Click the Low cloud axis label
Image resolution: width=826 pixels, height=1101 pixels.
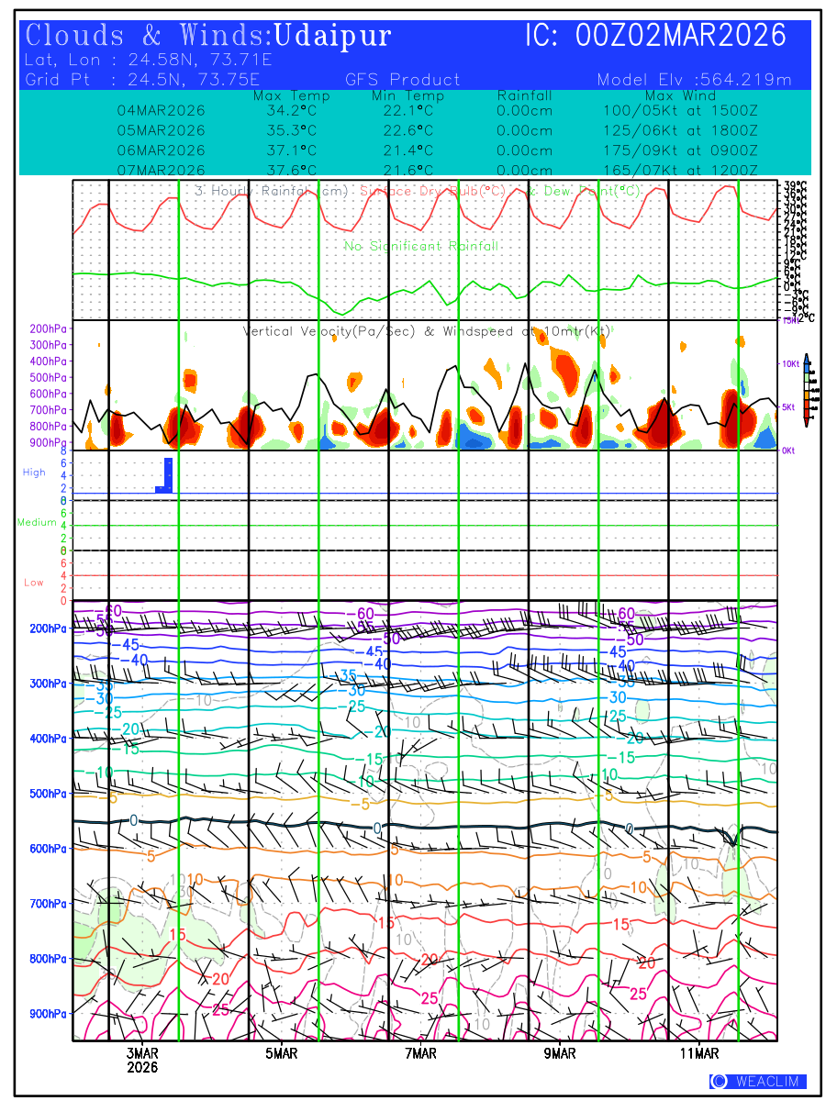coord(34,583)
